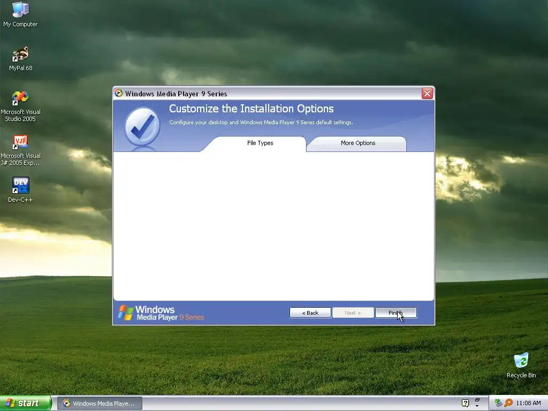This screenshot has height=411, width=548.
Task: Click the Safely Remove Hardware tray icon
Action: 498,403
